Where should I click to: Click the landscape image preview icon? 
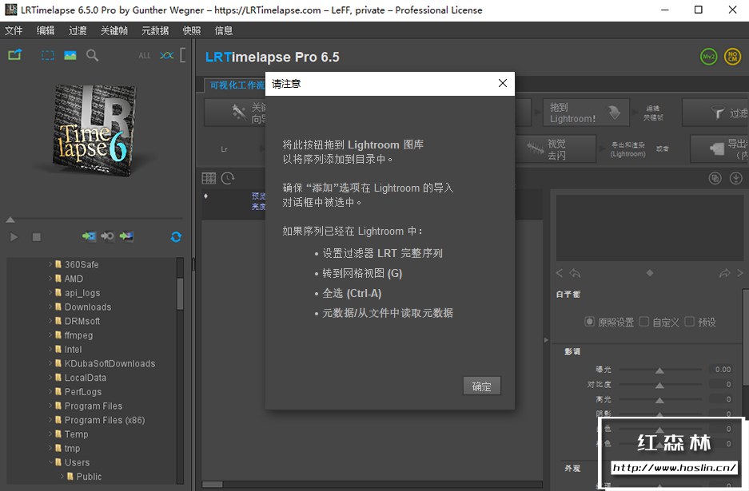[70, 55]
